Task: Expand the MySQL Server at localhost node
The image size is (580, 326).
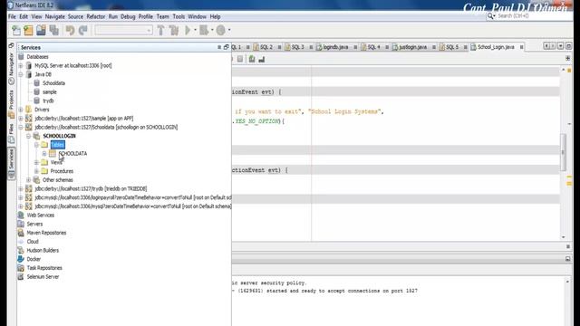Action: pos(21,66)
